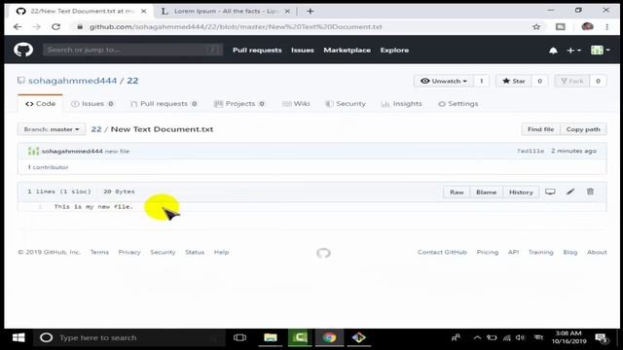This screenshot has height=350, width=623.
Task: Expand the Unwatch dropdown
Action: coord(444,81)
